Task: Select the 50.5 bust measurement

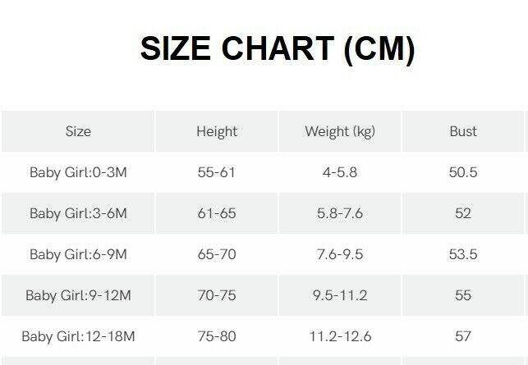Action: pyautogui.click(x=463, y=172)
